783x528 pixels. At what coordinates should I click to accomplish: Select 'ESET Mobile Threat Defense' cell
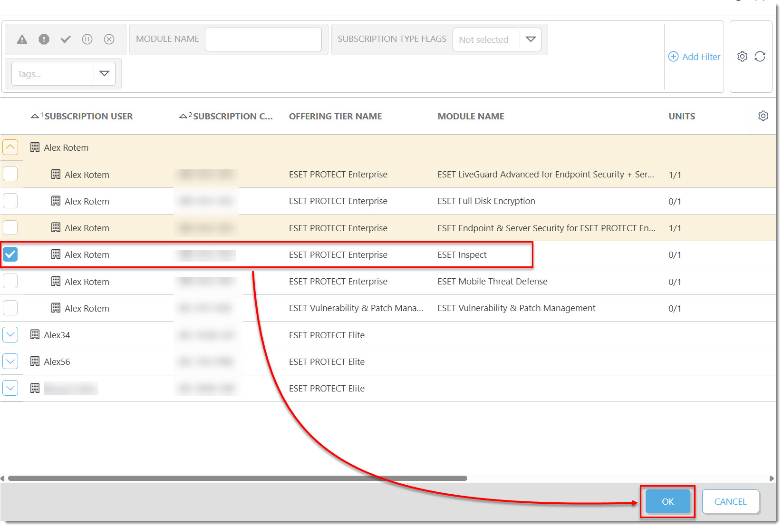[x=493, y=281]
